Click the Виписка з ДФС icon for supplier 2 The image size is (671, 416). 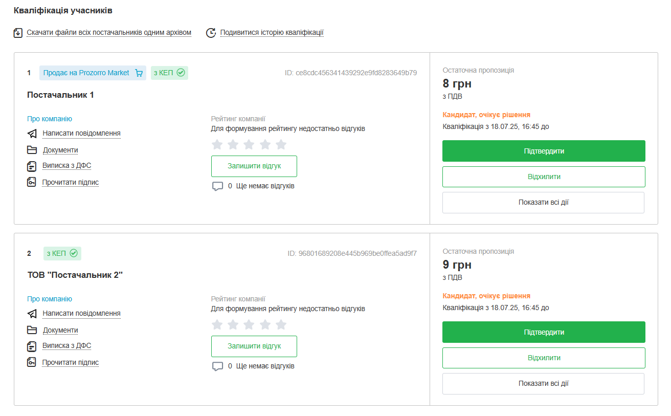pyautogui.click(x=32, y=346)
